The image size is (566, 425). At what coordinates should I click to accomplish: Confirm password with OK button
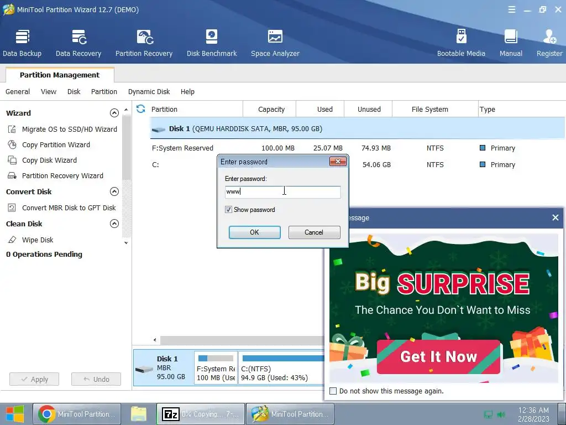(254, 232)
